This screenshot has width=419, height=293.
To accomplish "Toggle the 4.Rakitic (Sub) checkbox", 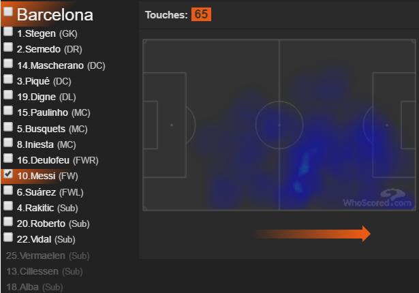I will point(8,206).
